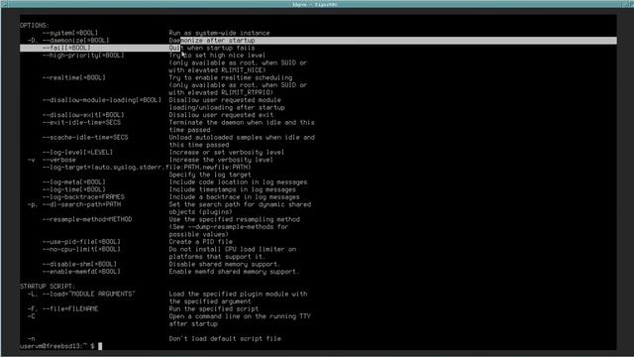Click "Terminate the daemon when idle" line

(x=242, y=123)
